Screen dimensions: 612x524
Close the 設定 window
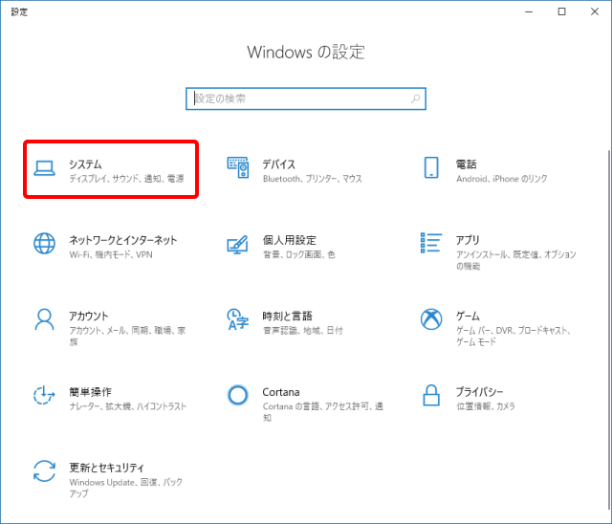tap(595, 11)
